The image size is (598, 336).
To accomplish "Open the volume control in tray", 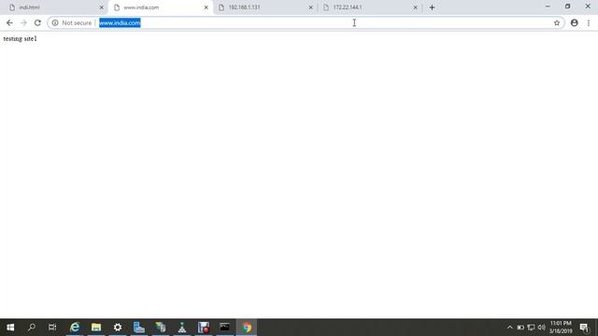I will (x=542, y=328).
